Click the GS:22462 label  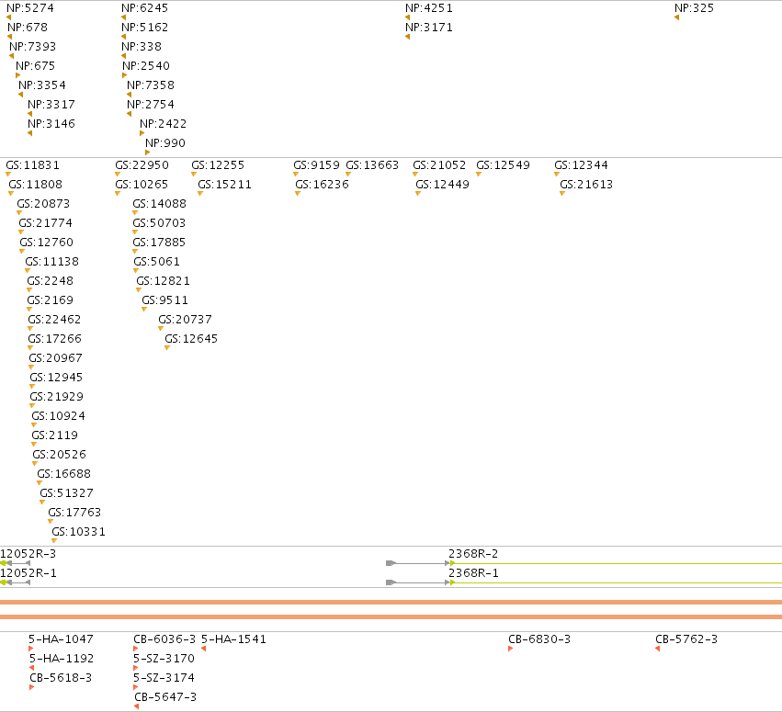[x=54, y=320]
